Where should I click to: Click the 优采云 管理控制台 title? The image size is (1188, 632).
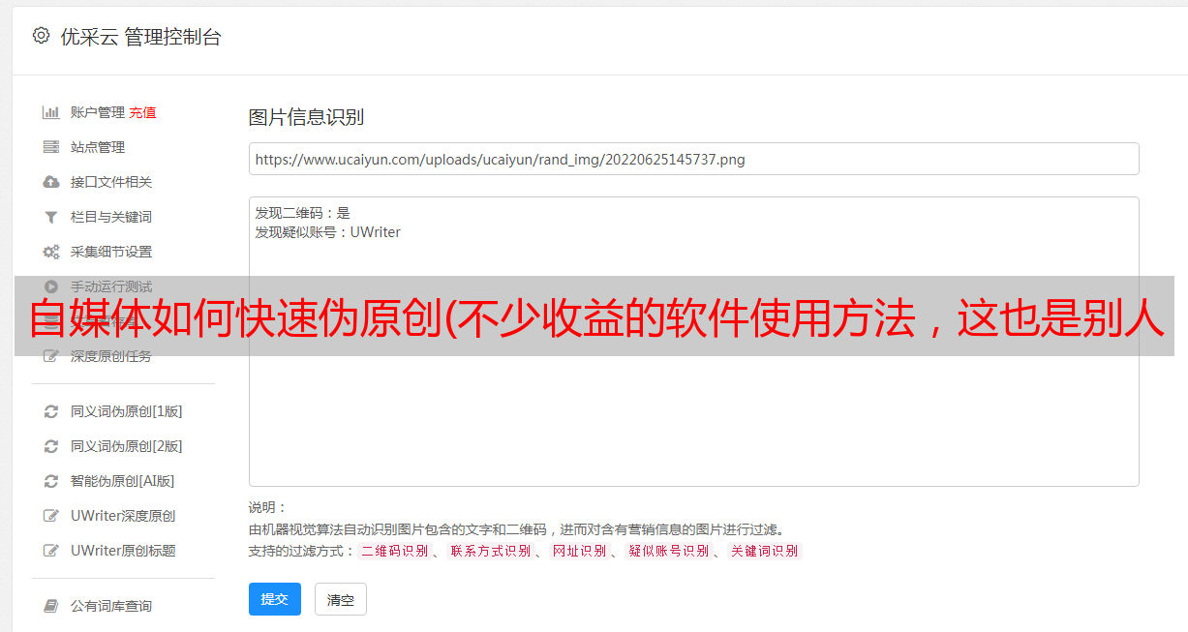coord(140,37)
